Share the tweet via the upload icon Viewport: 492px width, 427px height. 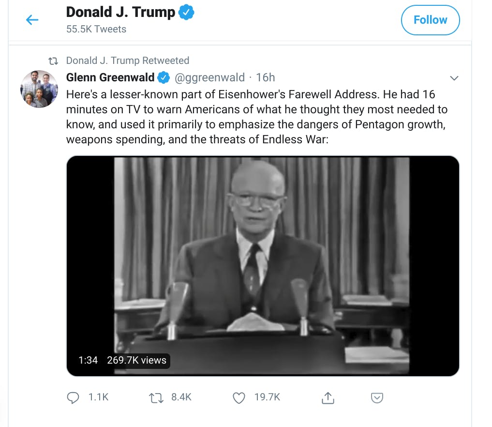328,397
